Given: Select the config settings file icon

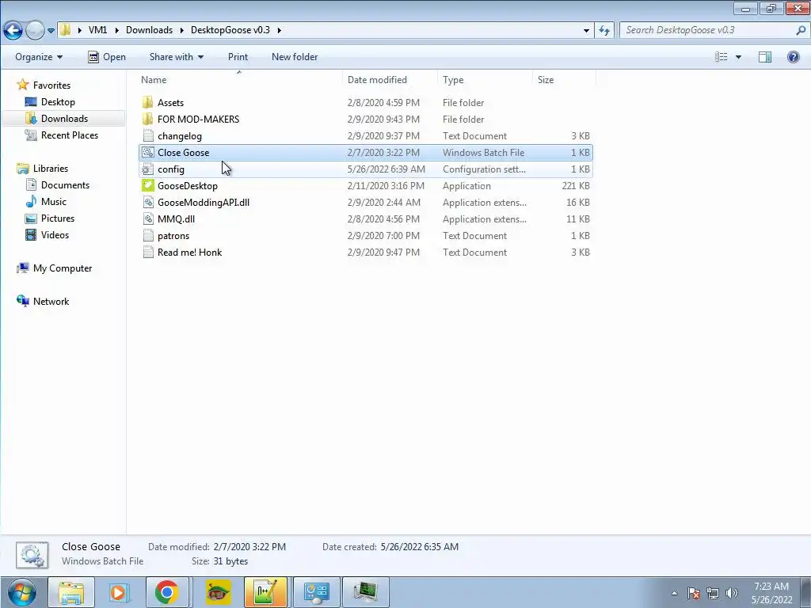Looking at the screenshot, I should pos(148,169).
